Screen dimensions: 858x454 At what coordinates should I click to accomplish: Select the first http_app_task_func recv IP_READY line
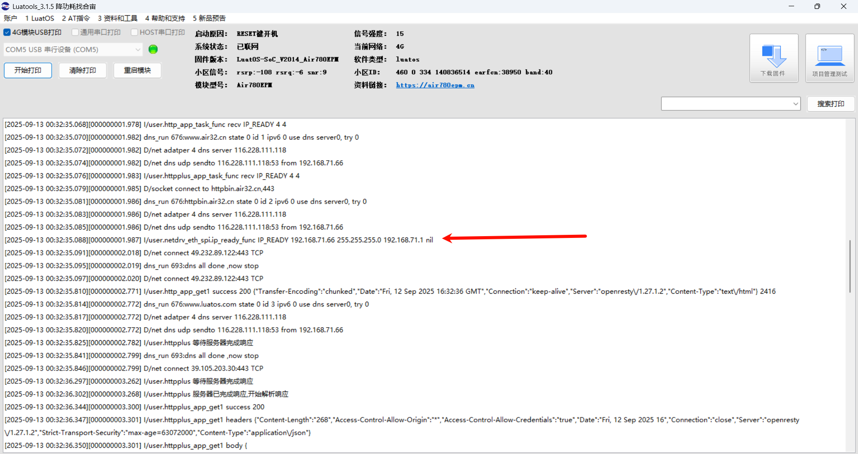146,125
